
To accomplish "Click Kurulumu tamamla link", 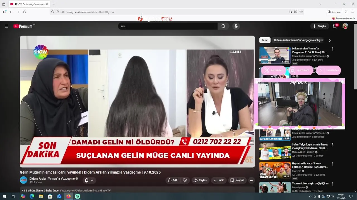I will tap(343, 18).
